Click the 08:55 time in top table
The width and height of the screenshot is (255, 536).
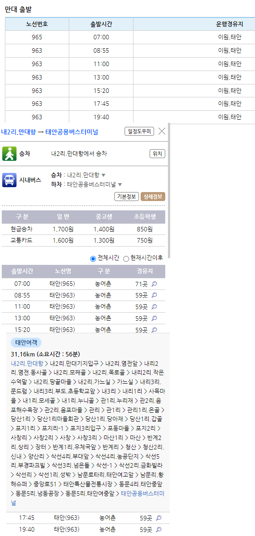tap(101, 50)
